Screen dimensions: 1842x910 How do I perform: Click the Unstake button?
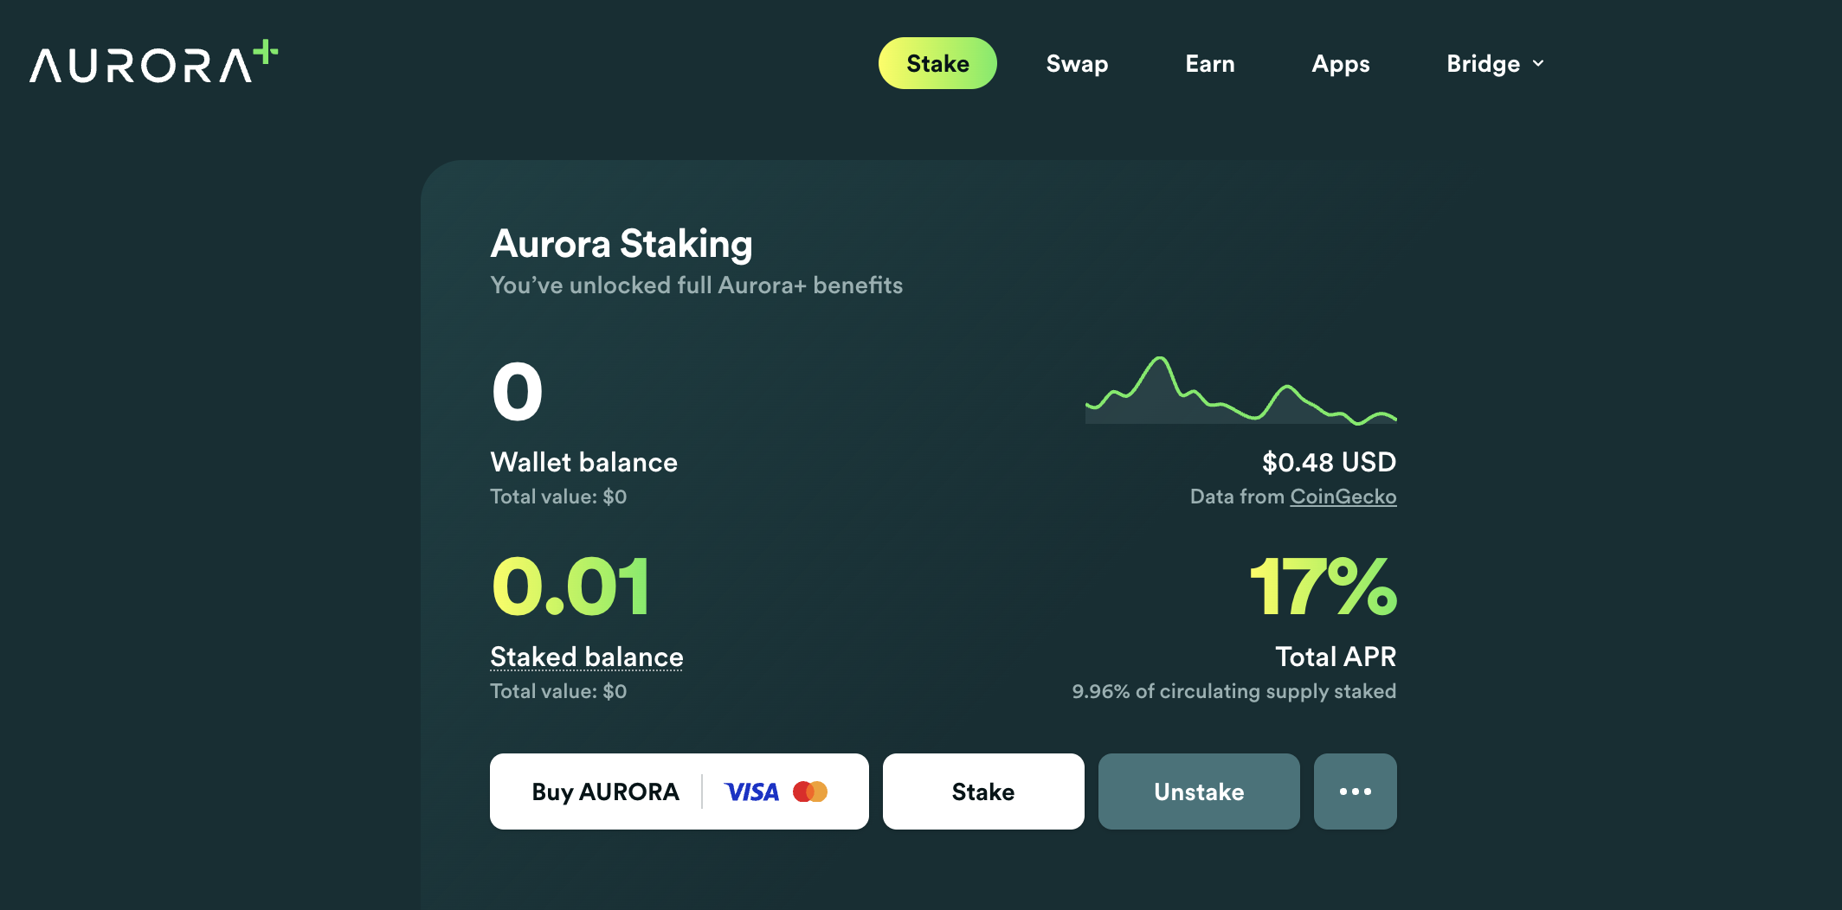click(x=1198, y=791)
